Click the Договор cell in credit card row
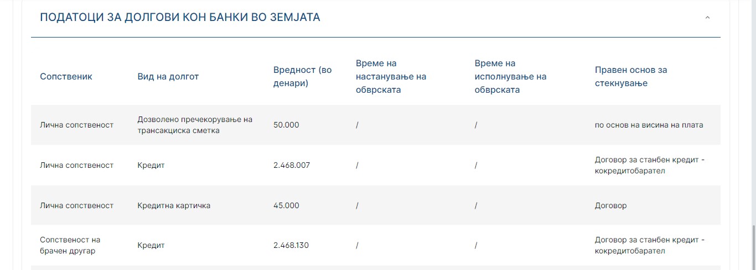The height and width of the screenshot is (270, 756). tap(610, 205)
